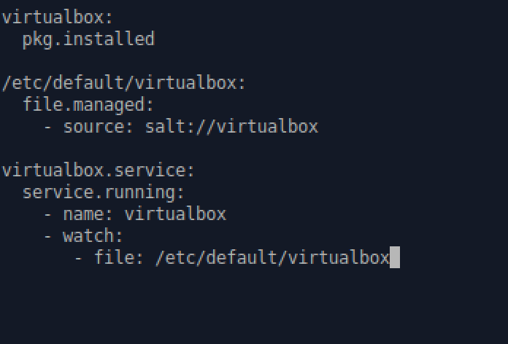Click 'virtualbox' value on the name line
508x344 pixels.
click(x=175, y=214)
